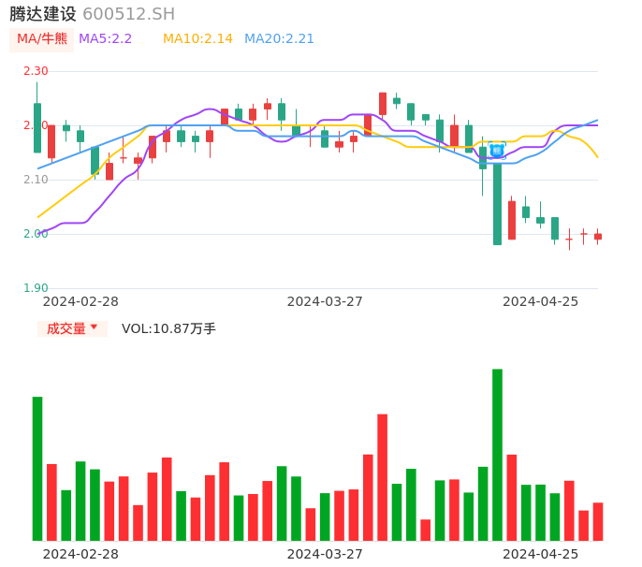Click the last red volume bar on the right
Viewport: 642px width, 567px height.
[597, 521]
